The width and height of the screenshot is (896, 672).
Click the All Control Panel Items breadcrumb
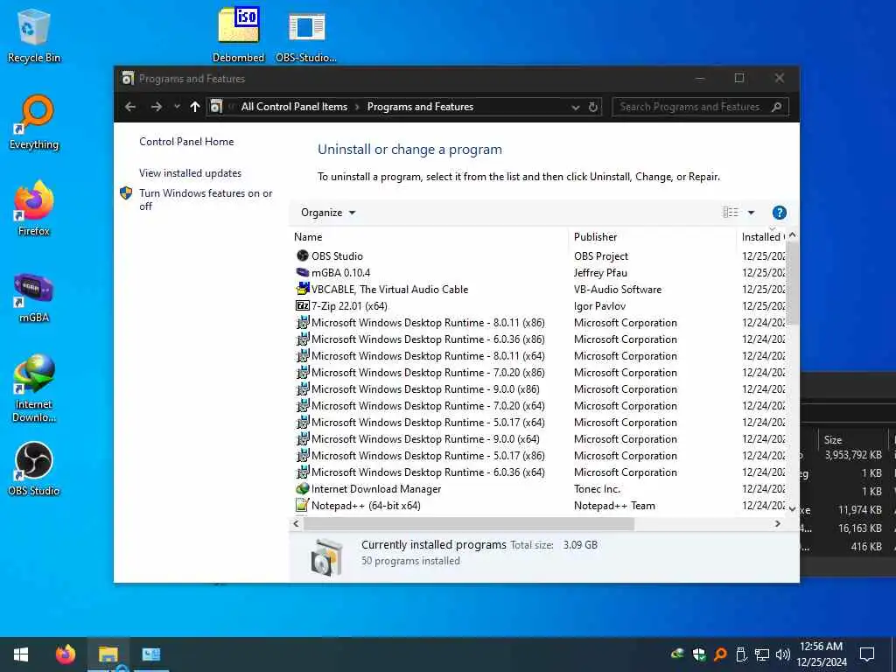tap(294, 107)
